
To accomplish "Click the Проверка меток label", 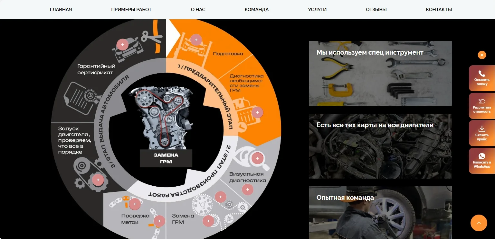I will (135, 219).
